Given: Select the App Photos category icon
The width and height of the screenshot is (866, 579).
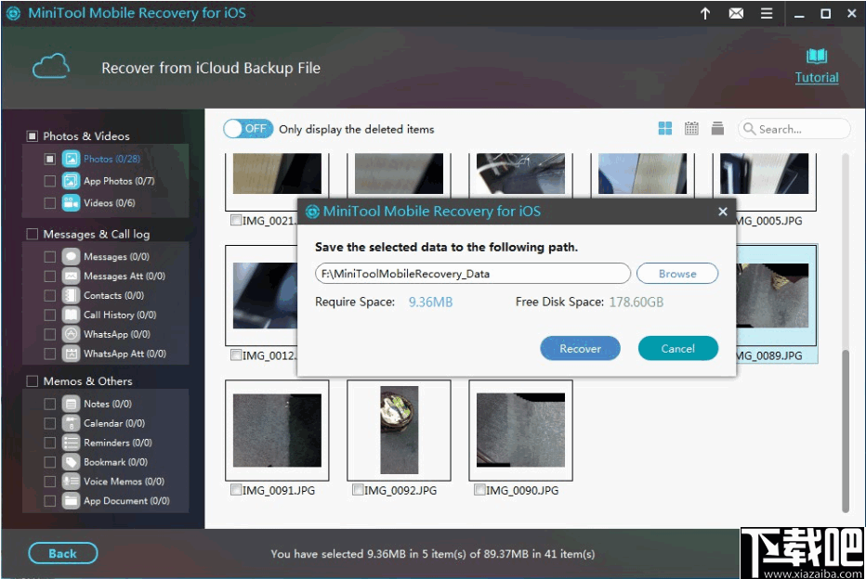Looking at the screenshot, I should (x=71, y=181).
